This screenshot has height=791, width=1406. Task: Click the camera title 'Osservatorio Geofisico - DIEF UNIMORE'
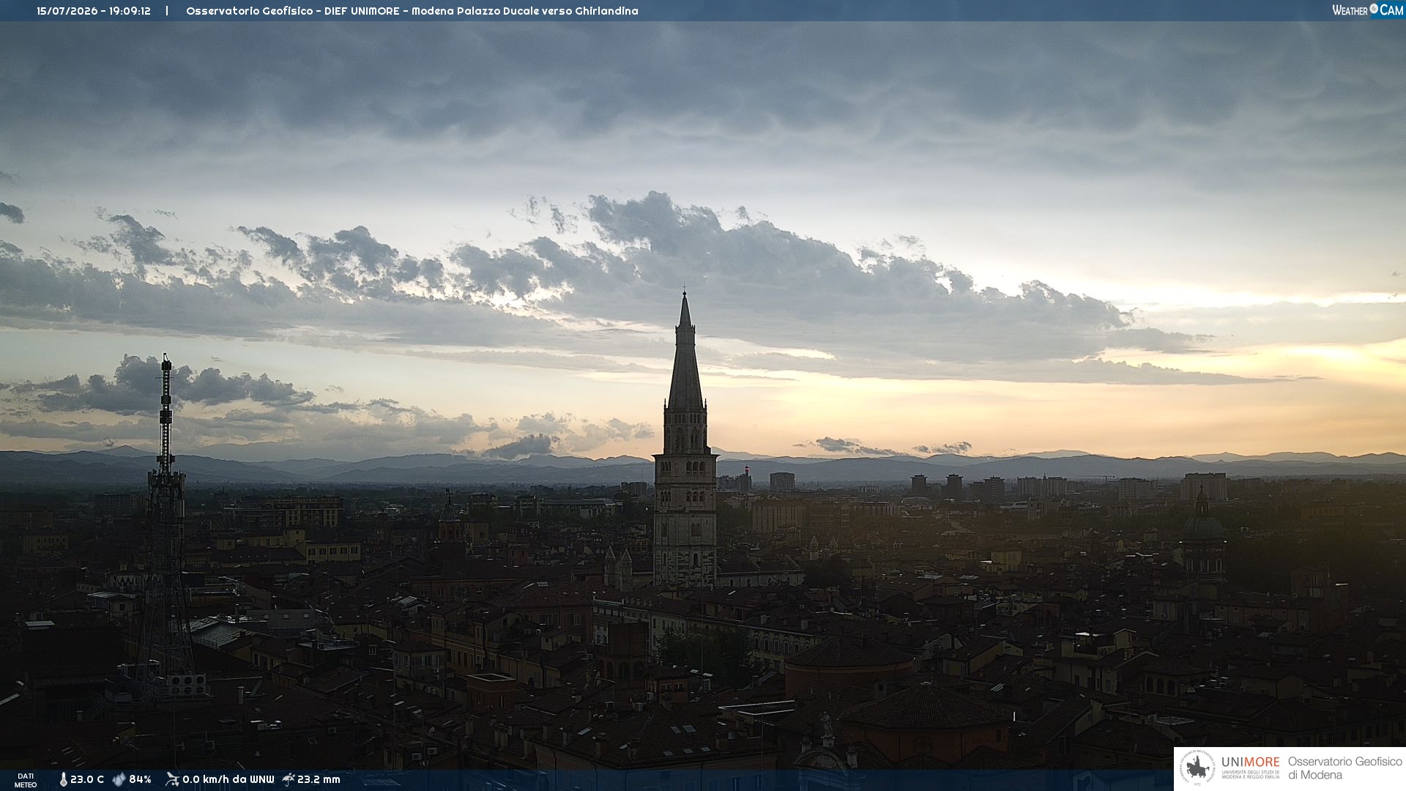tap(293, 11)
